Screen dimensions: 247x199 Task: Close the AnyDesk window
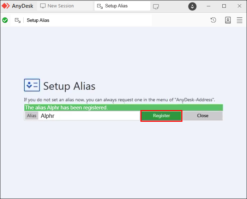pos(240,6)
